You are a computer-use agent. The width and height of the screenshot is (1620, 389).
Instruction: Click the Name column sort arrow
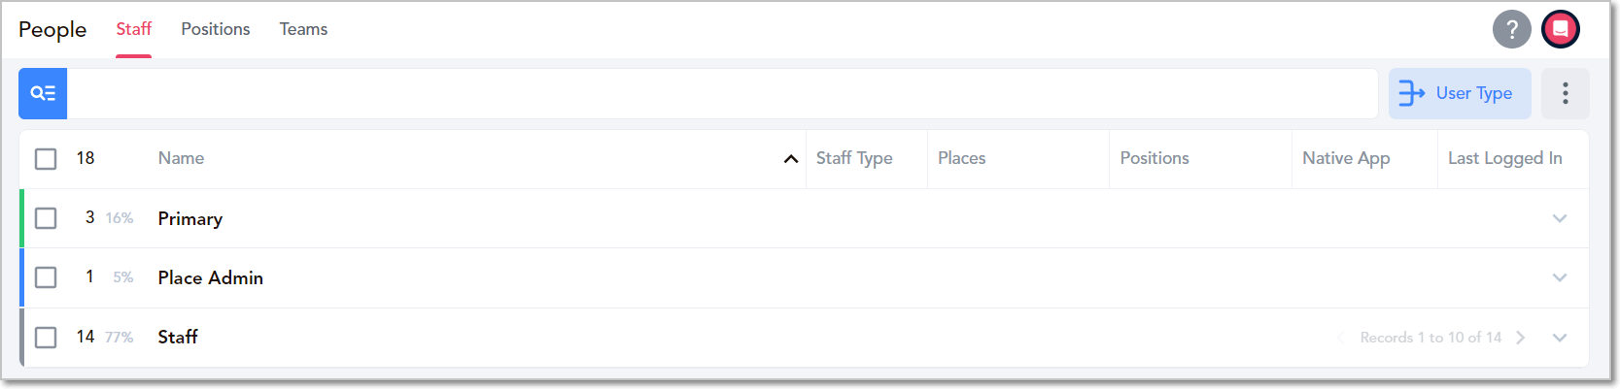click(x=791, y=159)
